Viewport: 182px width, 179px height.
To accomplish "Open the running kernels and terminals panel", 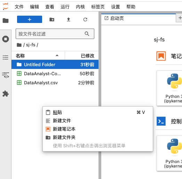I will pos(6,39).
